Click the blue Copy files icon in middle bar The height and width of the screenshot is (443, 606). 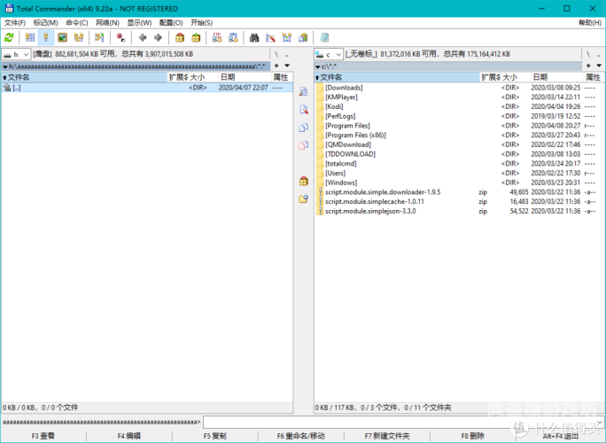tap(304, 128)
